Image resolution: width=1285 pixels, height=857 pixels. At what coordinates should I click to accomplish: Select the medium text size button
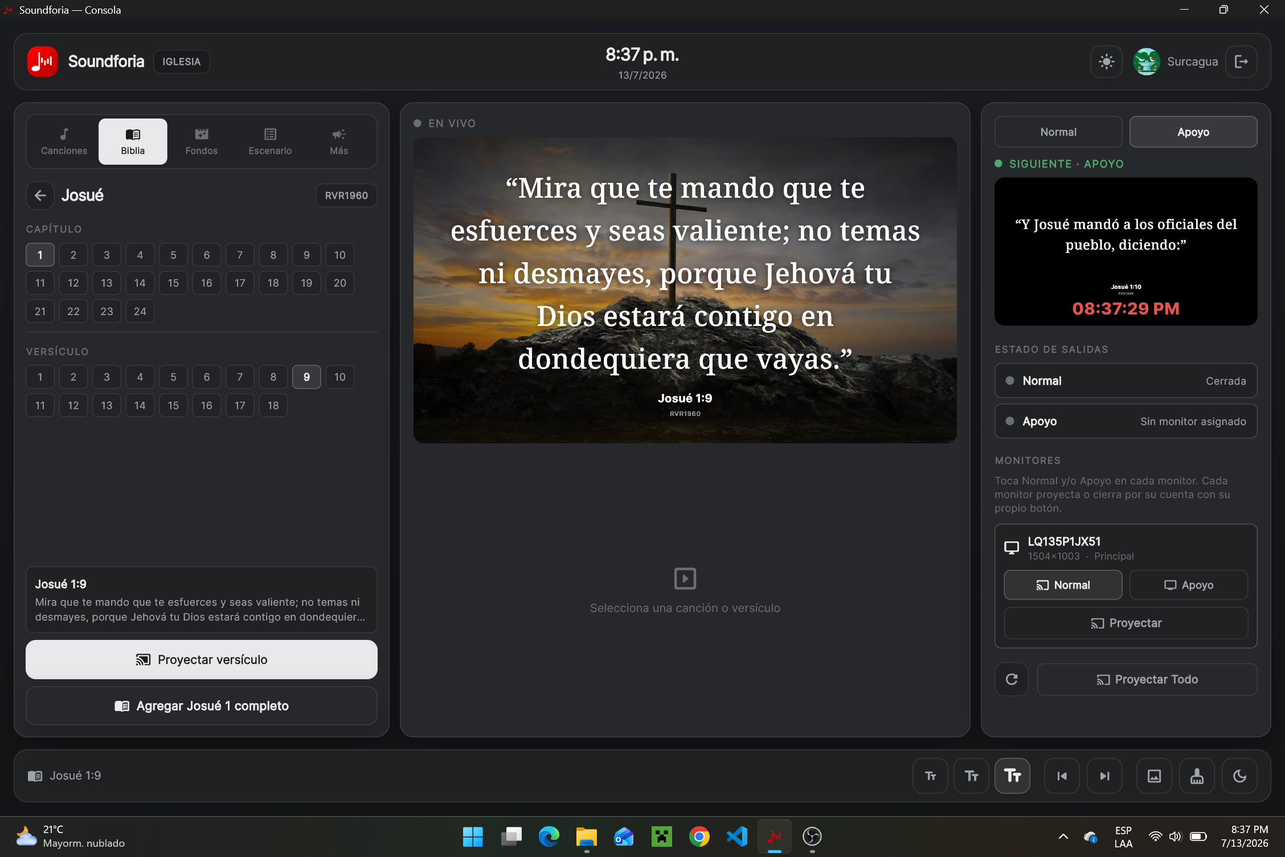(x=972, y=776)
